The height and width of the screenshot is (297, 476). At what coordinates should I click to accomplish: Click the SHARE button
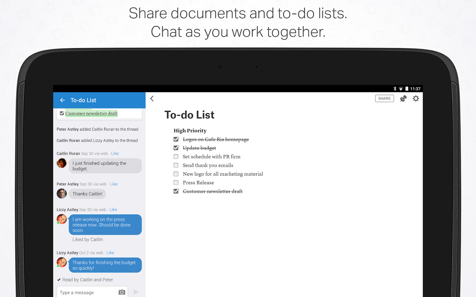(x=384, y=98)
